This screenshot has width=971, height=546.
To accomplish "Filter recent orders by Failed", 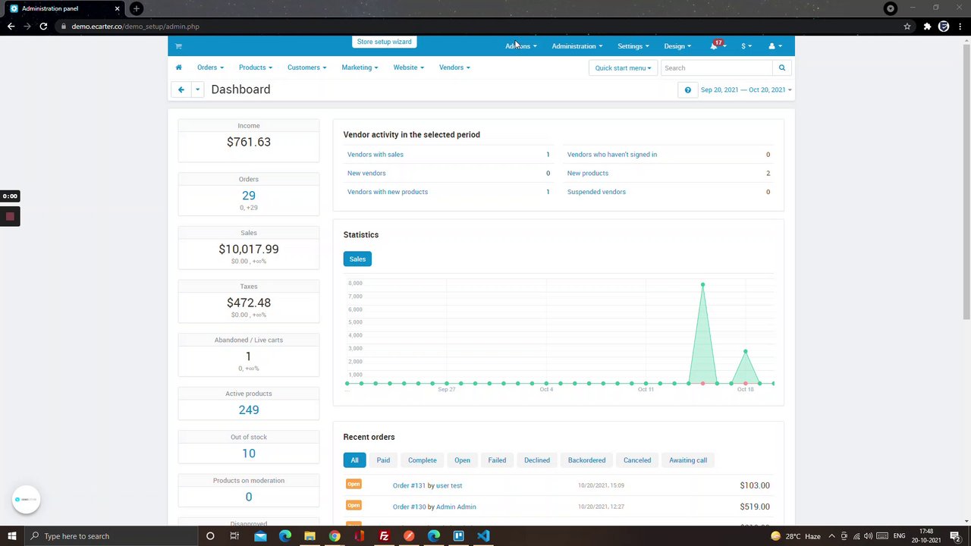I will [x=497, y=460].
